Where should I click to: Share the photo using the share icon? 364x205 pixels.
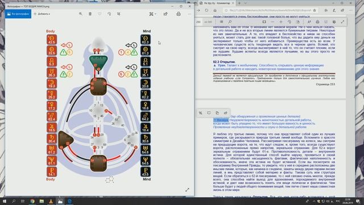coord(166,14)
